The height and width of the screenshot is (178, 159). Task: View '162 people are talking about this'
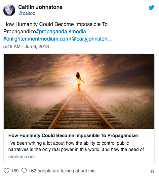coord(62,171)
